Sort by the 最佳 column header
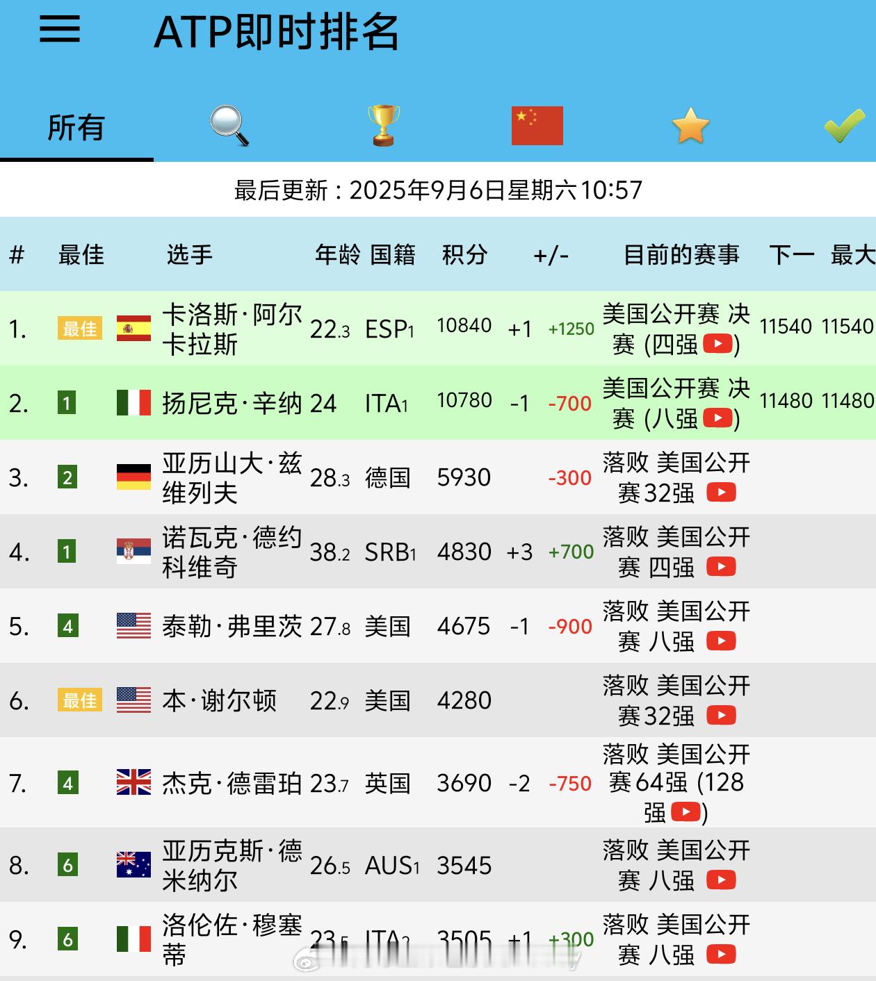 pyautogui.click(x=81, y=255)
